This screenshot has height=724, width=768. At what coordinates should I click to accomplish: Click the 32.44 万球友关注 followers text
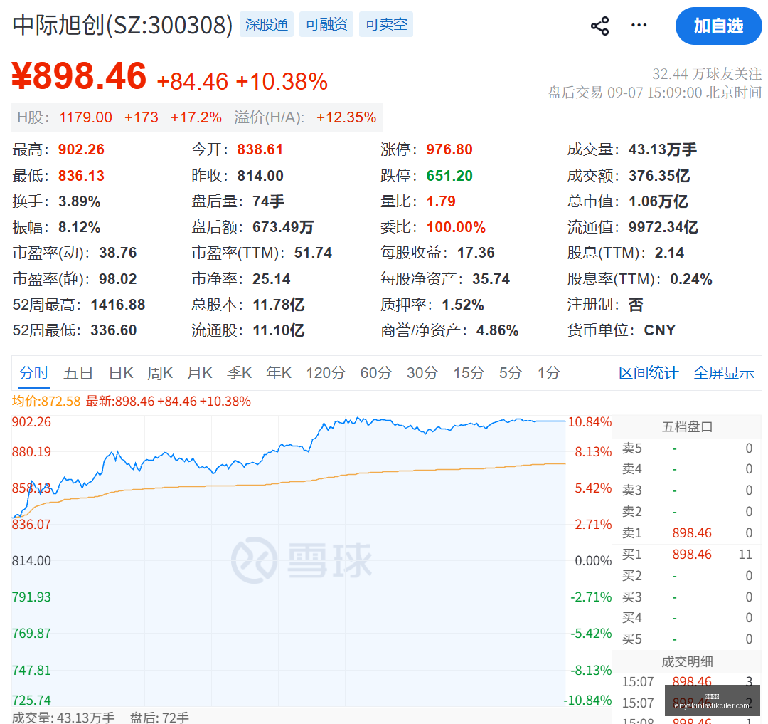[707, 74]
